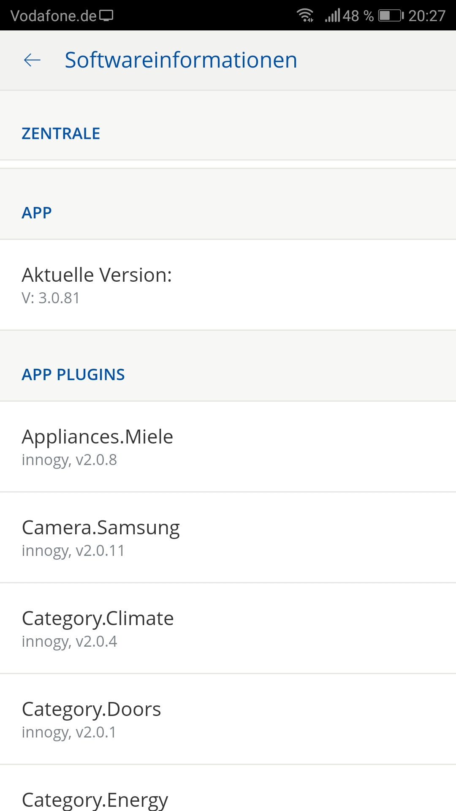Viewport: 456px width, 811px height.
Task: Tap the clock showing 20:27
Action: (426, 16)
